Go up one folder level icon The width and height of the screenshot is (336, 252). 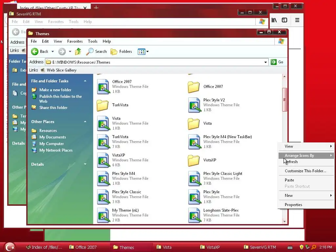point(78,52)
